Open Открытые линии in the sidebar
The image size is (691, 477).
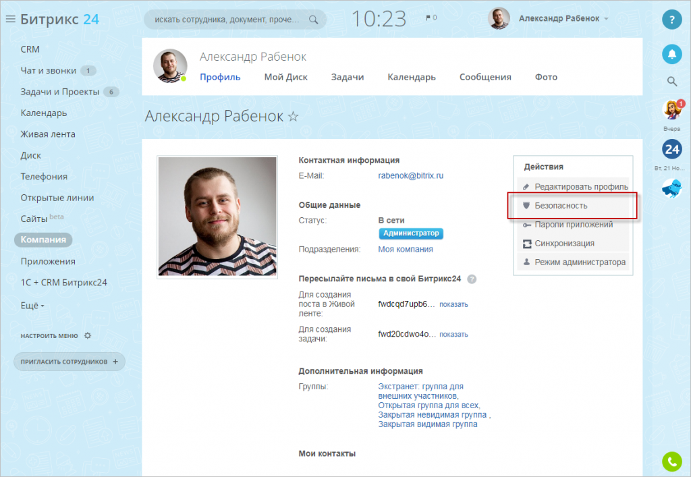click(57, 197)
